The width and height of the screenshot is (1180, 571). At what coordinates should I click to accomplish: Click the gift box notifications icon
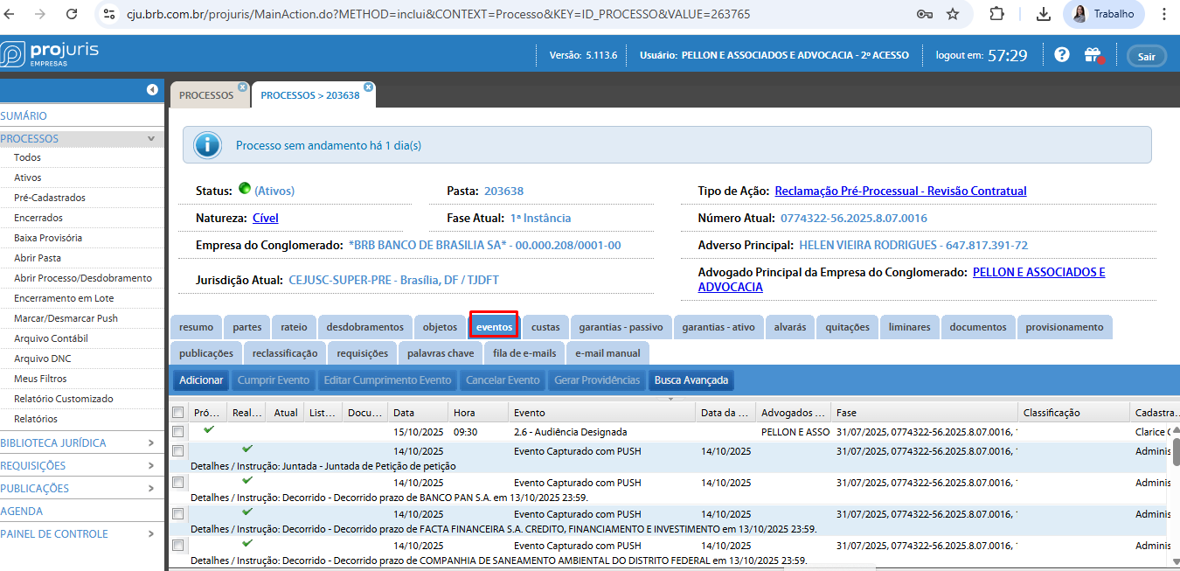pyautogui.click(x=1093, y=55)
